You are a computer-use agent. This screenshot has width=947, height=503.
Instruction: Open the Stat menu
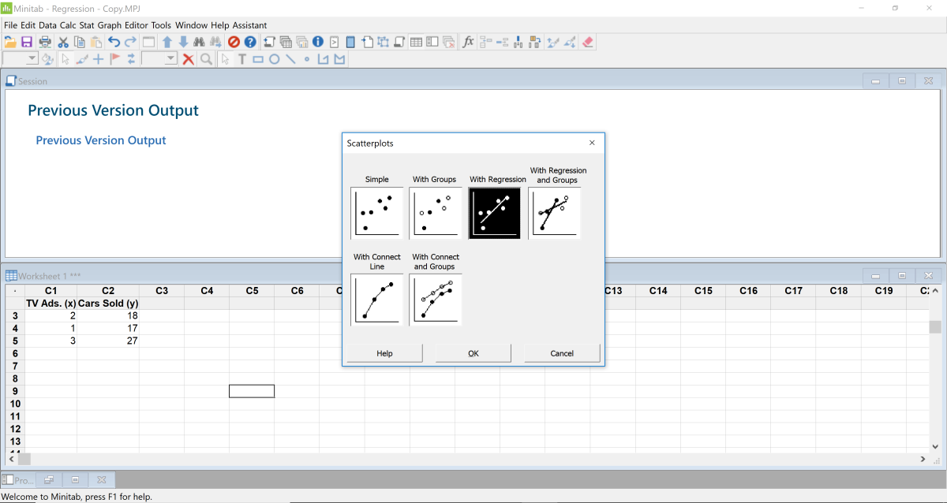tap(87, 25)
